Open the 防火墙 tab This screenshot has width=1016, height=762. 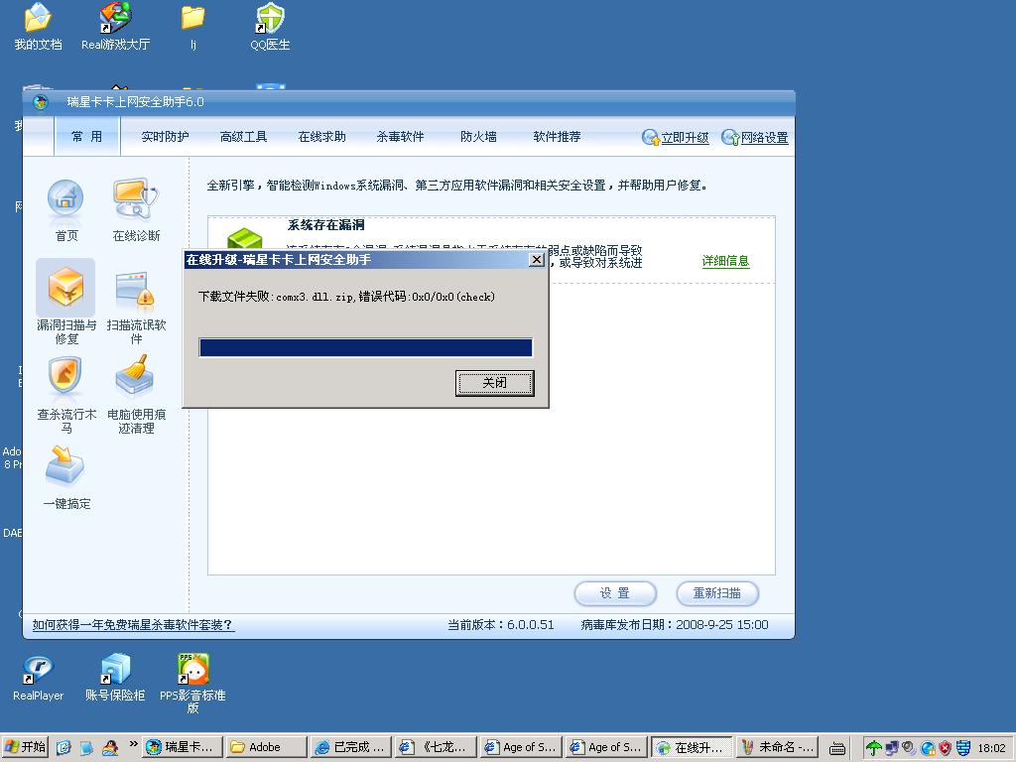478,137
